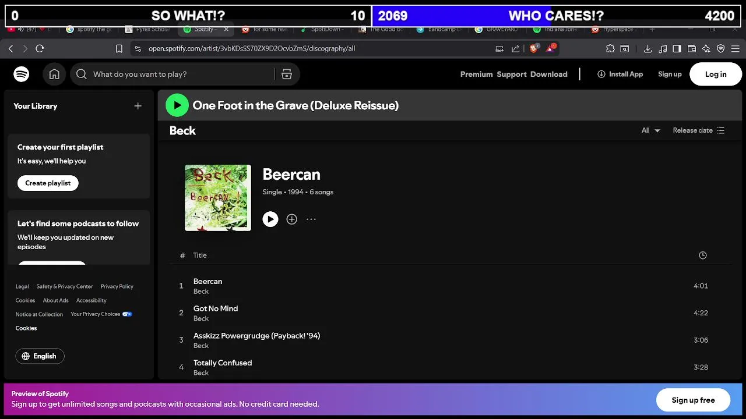Click the duration clock column icon
The width and height of the screenshot is (746, 419).
coord(703,255)
